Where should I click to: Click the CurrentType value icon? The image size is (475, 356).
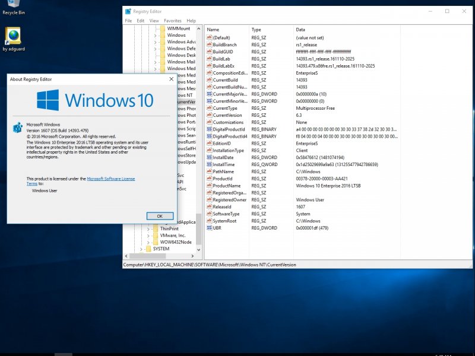(209, 108)
